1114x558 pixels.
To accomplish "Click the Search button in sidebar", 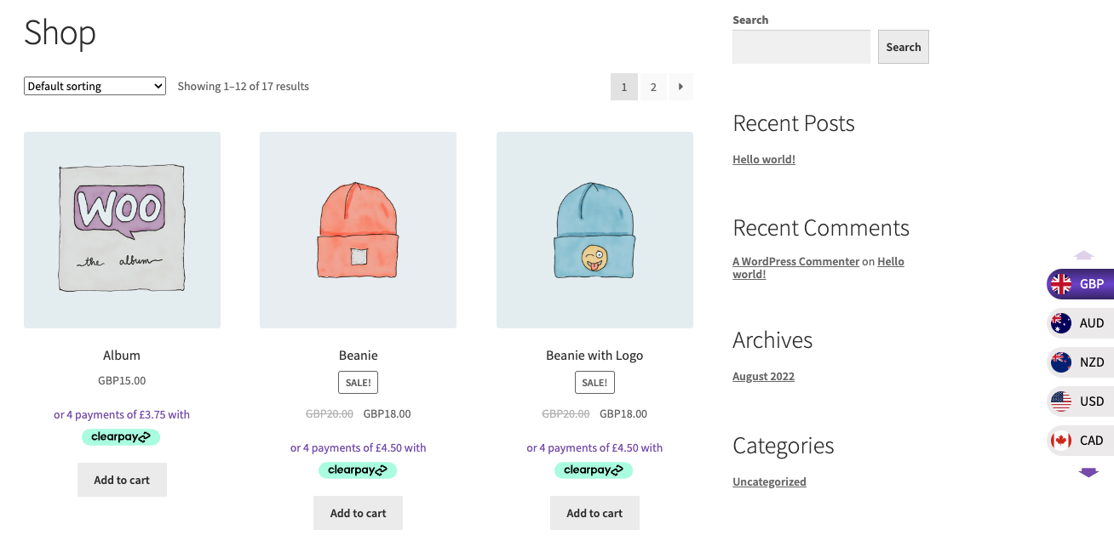I will (x=903, y=47).
